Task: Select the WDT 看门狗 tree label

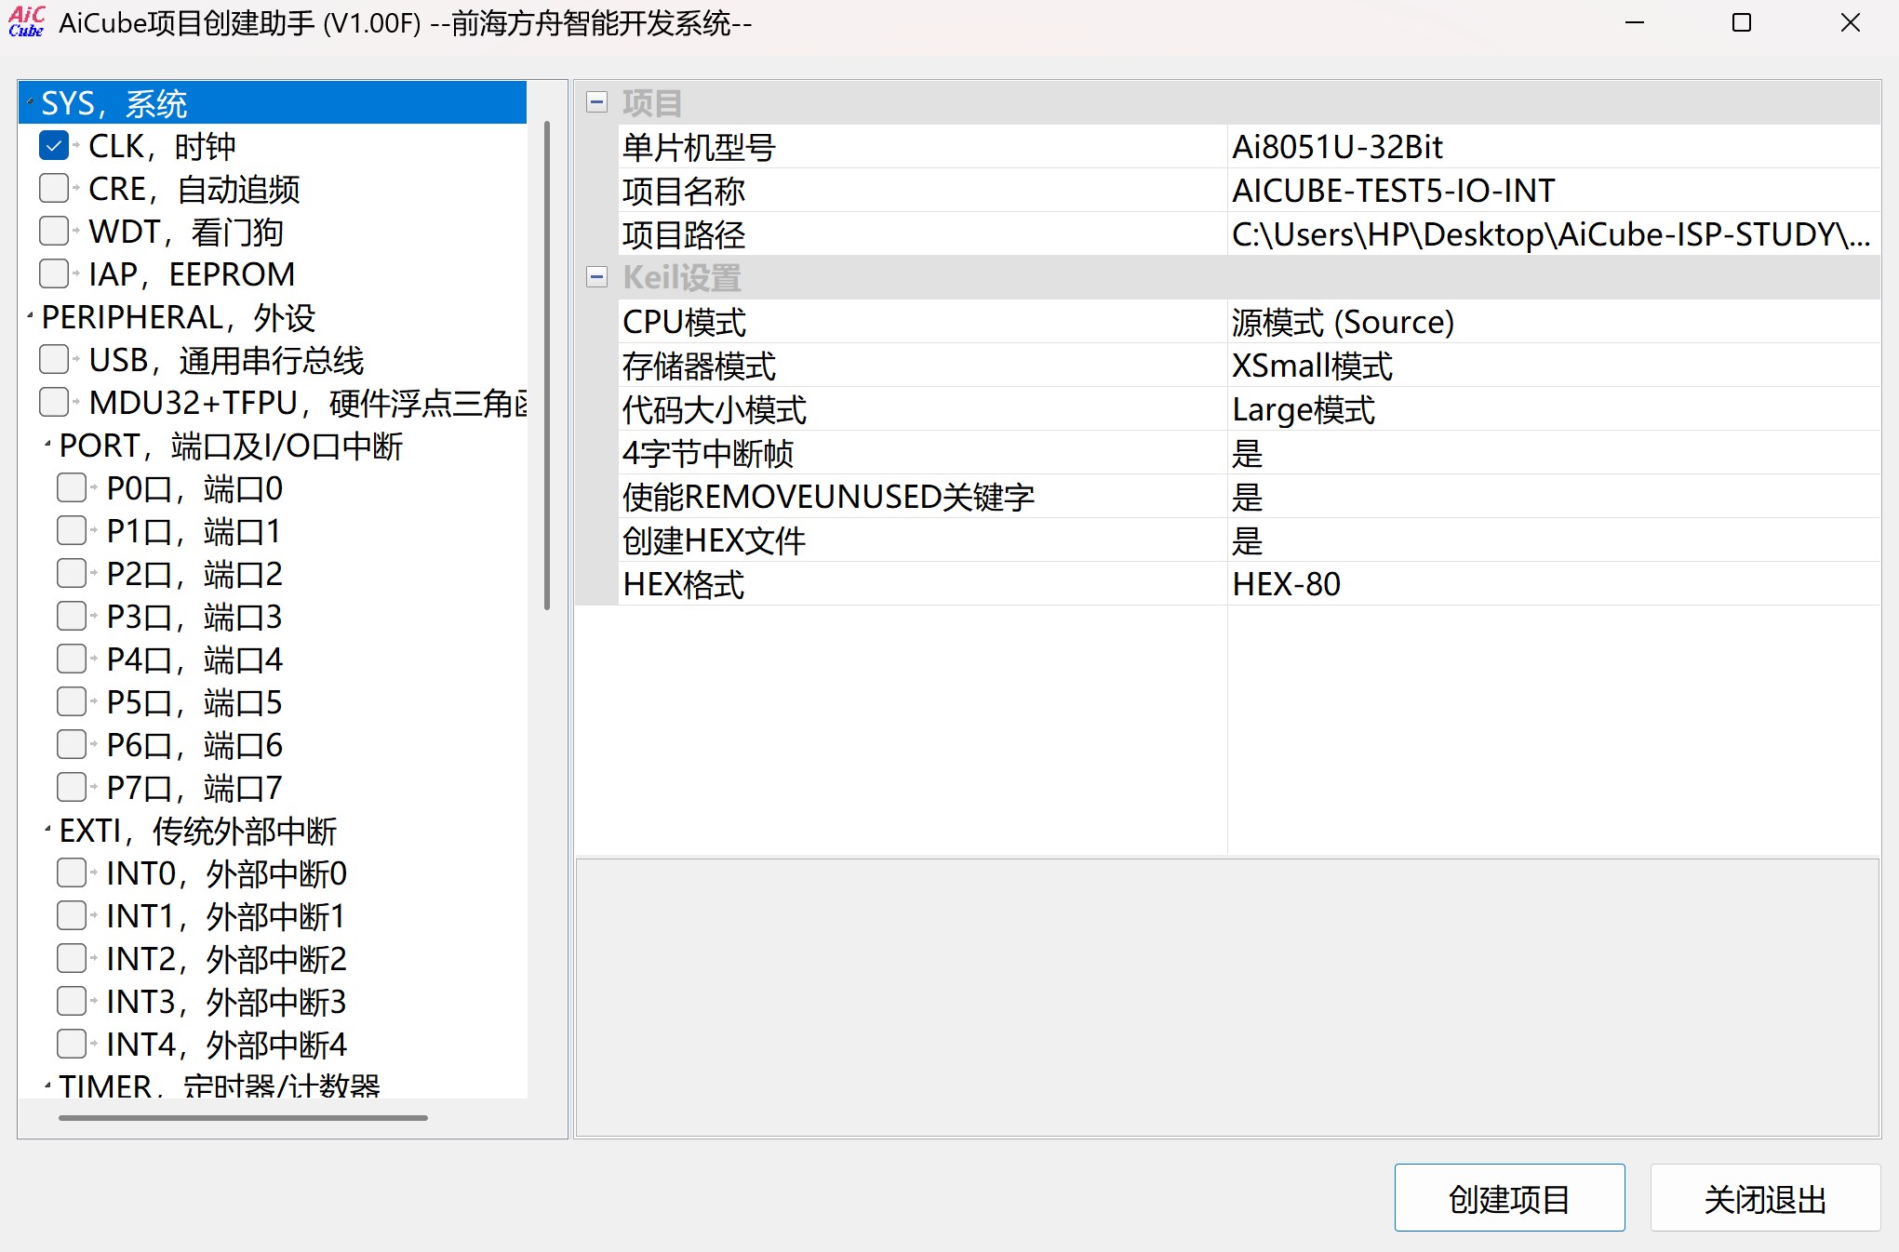Action: pos(186,232)
